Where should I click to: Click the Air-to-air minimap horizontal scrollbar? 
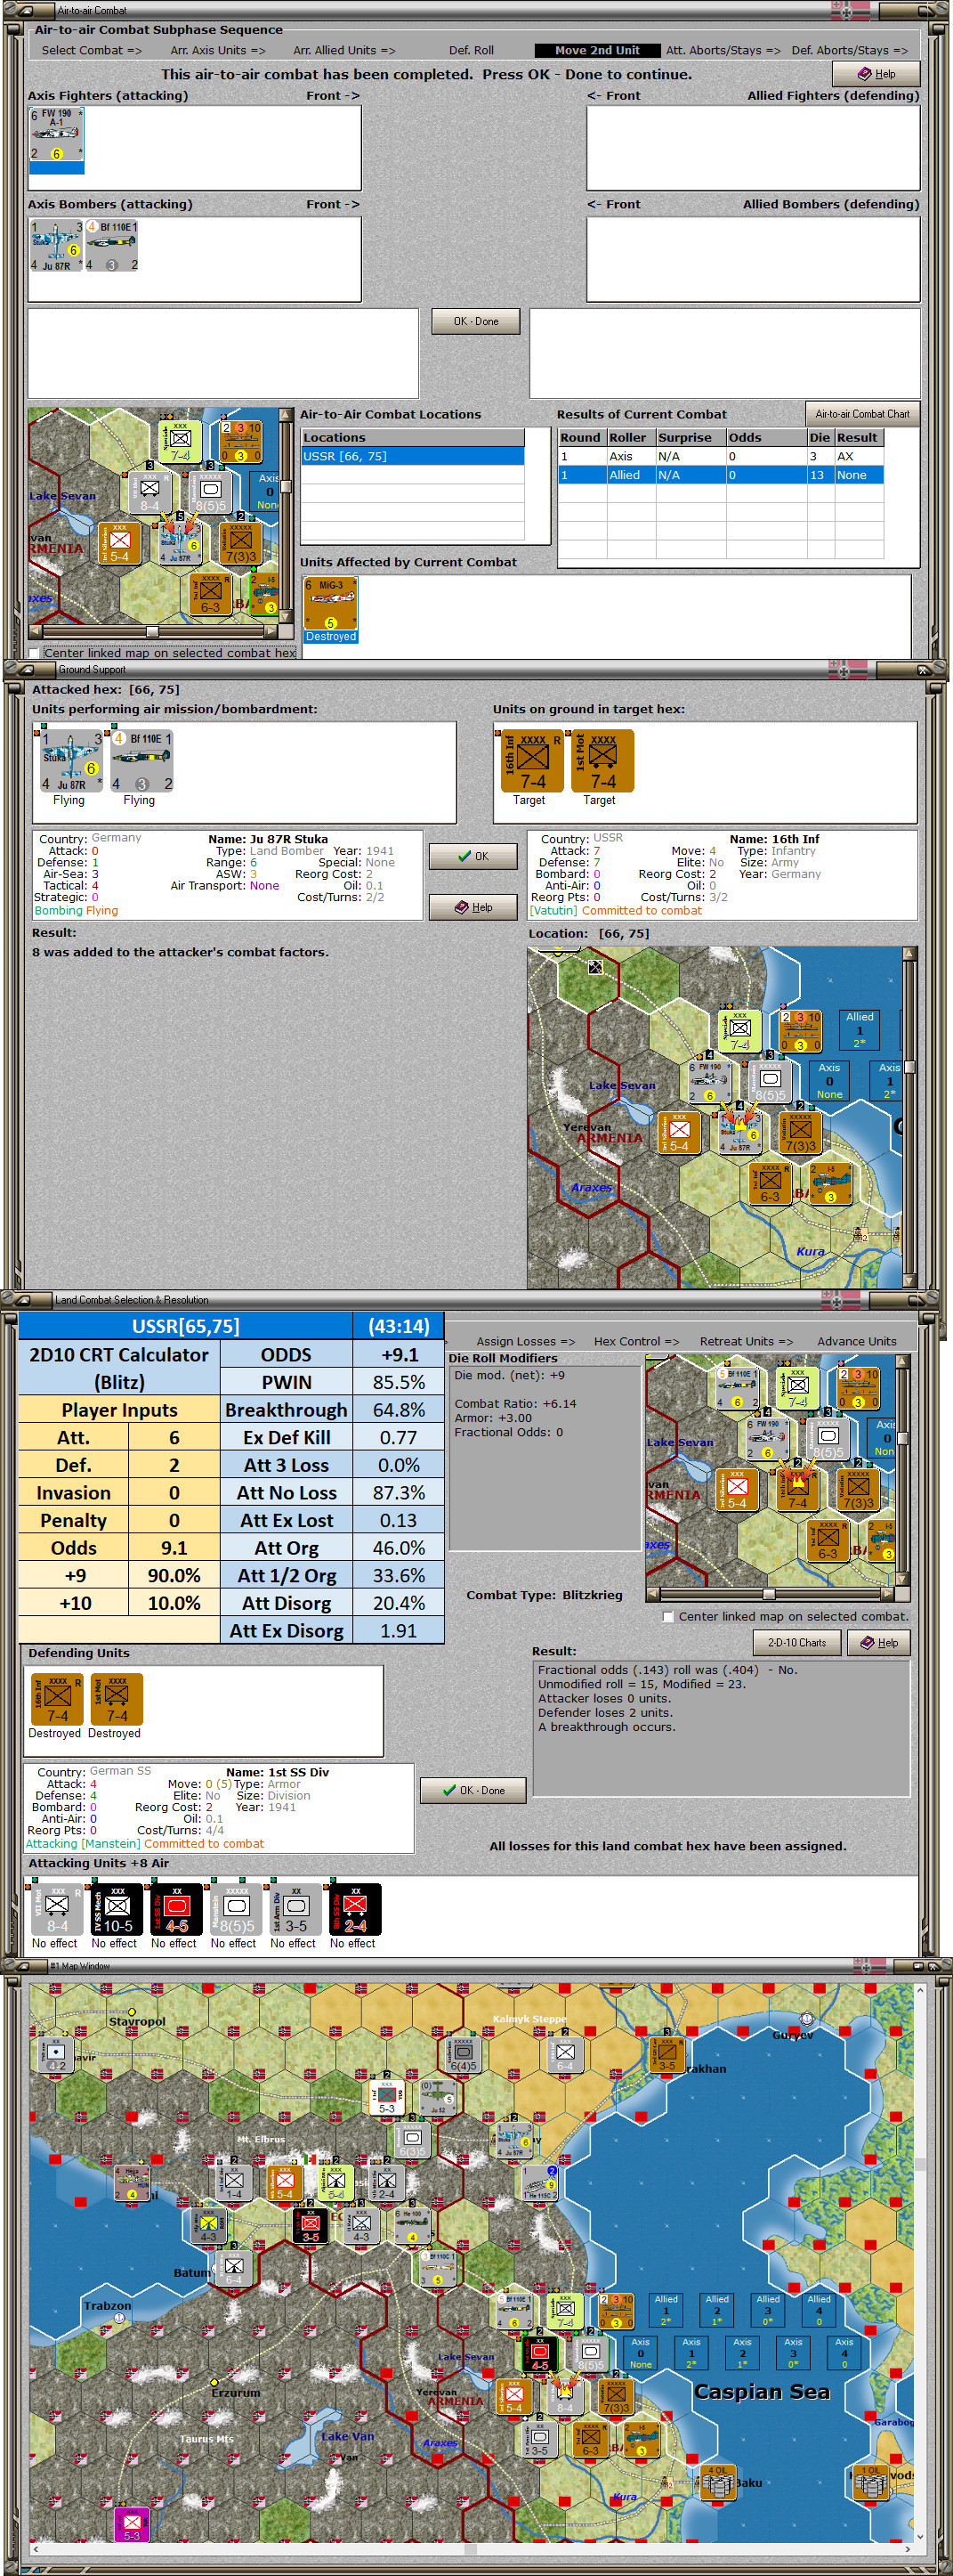point(154,632)
